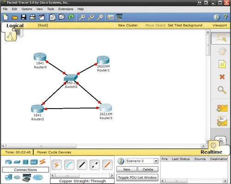Click Toggle PDU List Window button
Screen dimensions: 231x184
point(137,178)
